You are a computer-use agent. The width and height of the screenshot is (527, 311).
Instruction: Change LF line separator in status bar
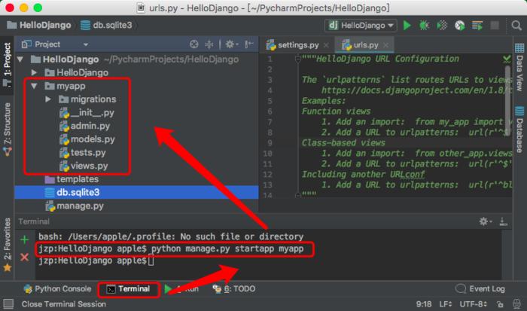tap(445, 304)
